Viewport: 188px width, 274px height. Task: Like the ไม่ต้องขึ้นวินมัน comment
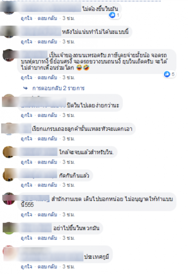tap(26, 18)
